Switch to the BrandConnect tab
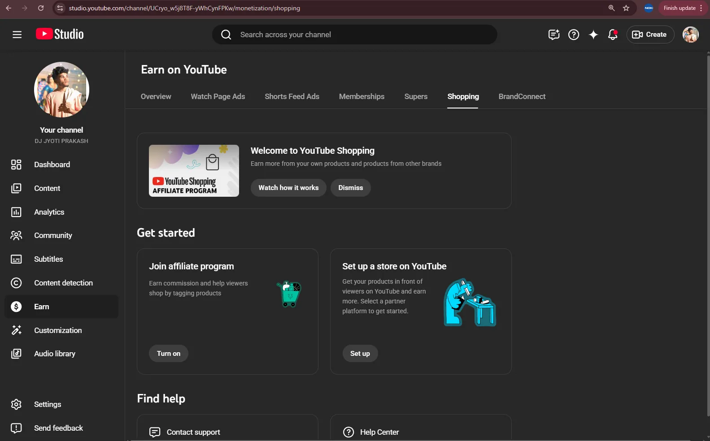Image resolution: width=710 pixels, height=441 pixels. click(522, 96)
